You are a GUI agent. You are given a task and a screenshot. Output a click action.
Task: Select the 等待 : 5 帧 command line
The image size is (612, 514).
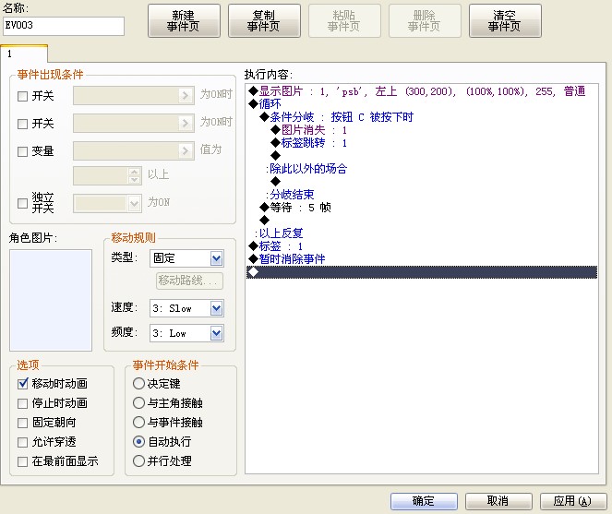pos(422,208)
